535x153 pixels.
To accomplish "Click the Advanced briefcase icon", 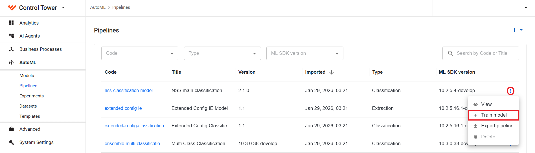I will point(11,129).
